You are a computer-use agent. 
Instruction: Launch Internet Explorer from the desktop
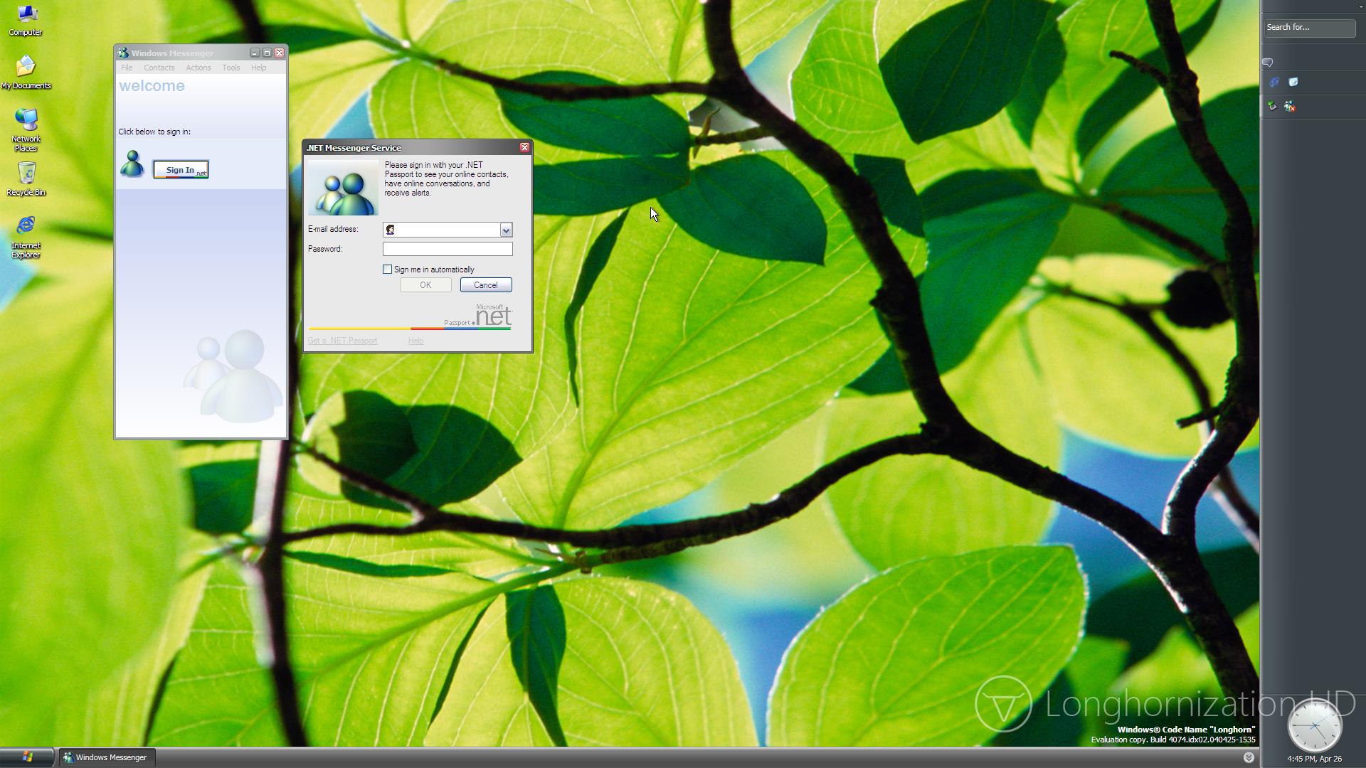[26, 235]
